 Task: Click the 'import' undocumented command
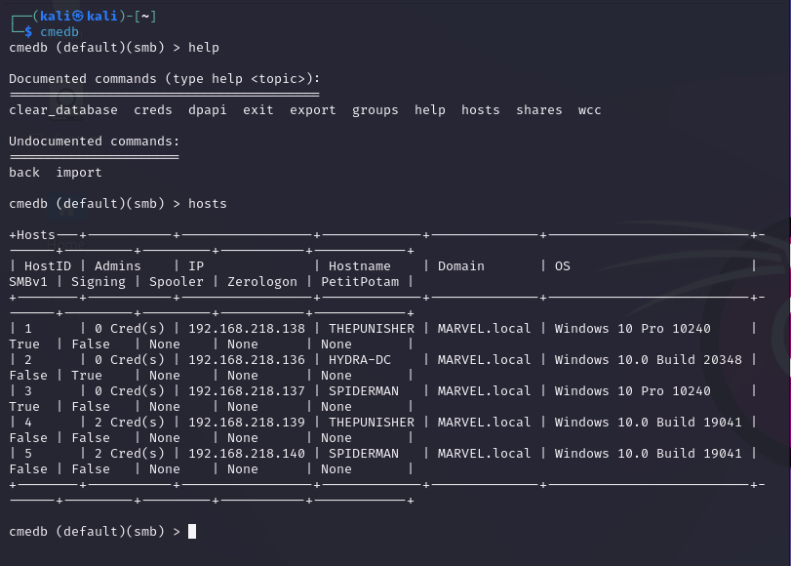tap(79, 172)
